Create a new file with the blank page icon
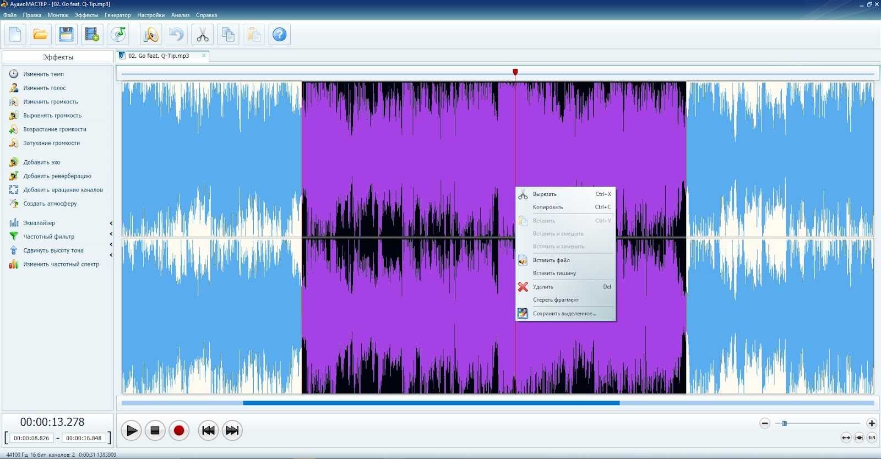Image resolution: width=881 pixels, height=459 pixels. (x=15, y=35)
